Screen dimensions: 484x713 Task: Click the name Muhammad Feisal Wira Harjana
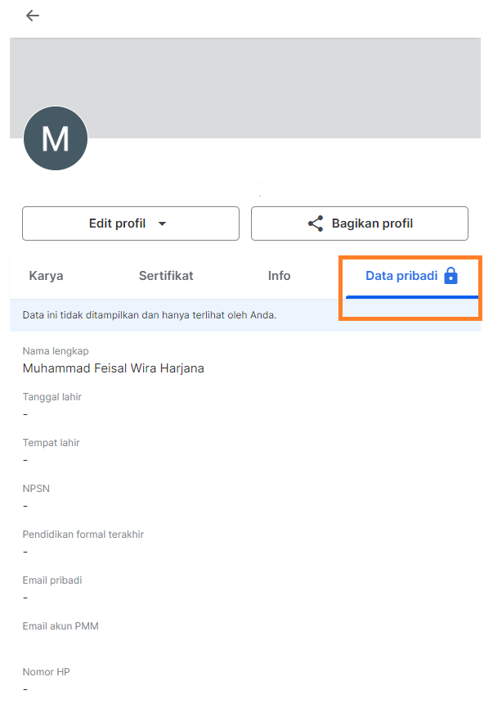click(113, 368)
